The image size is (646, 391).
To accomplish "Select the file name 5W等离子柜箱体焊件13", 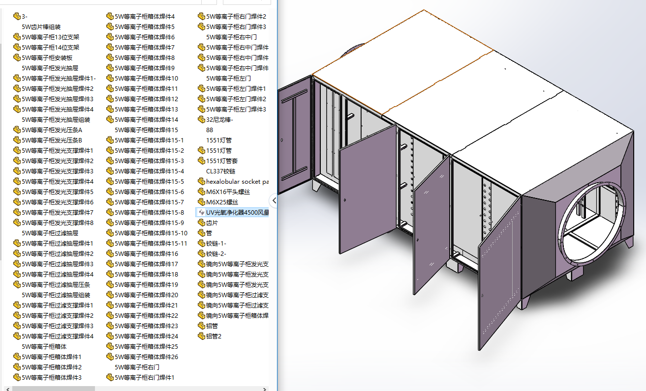I will (x=146, y=109).
